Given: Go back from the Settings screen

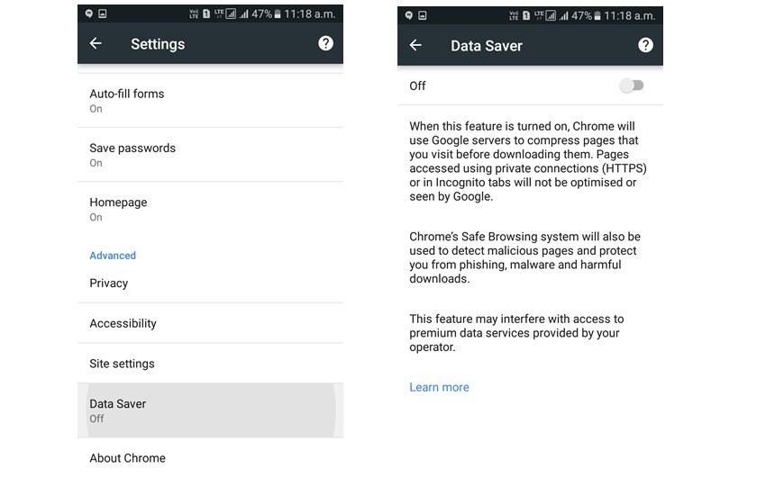Looking at the screenshot, I should click(96, 43).
